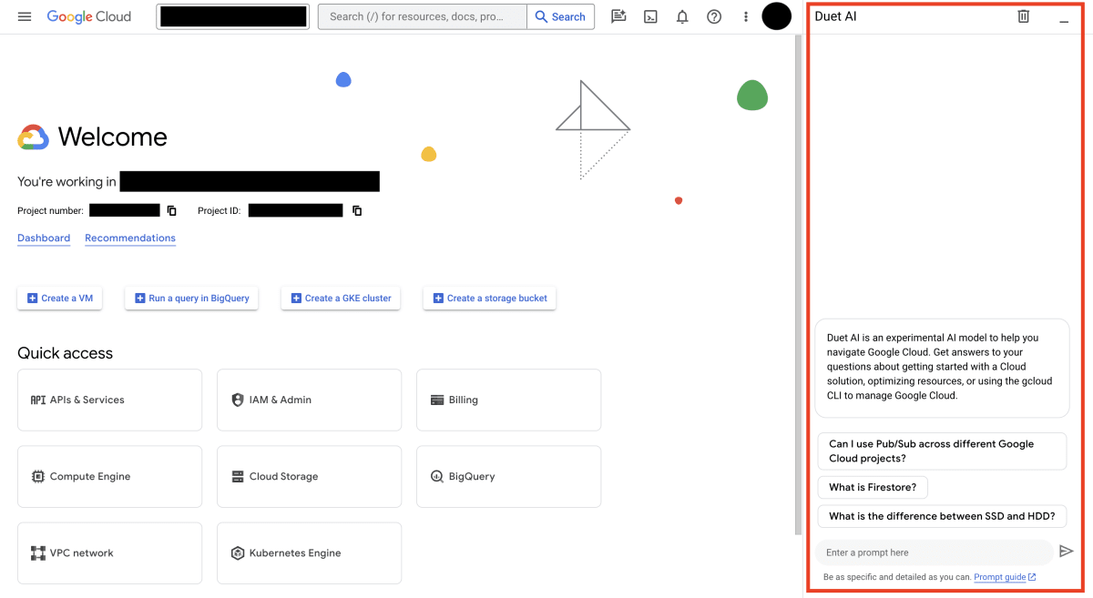Open the help question-mark icon

click(714, 16)
